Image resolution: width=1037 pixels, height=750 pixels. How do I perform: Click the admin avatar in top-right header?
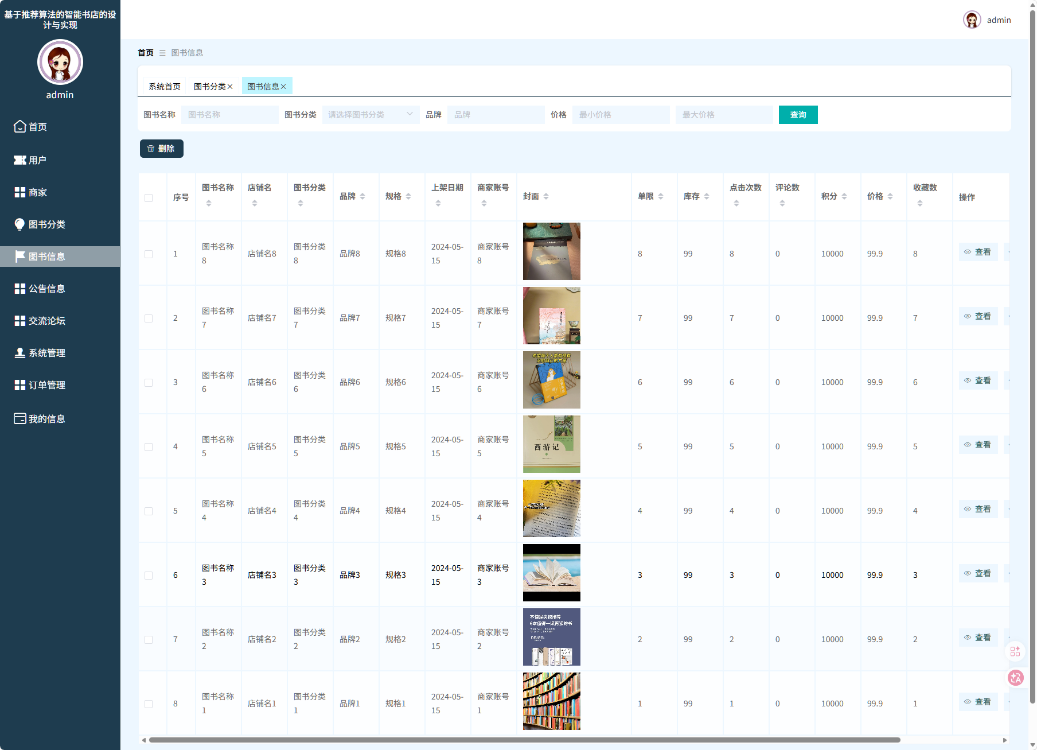(x=972, y=20)
